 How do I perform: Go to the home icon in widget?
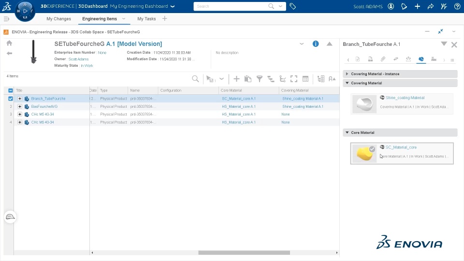pyautogui.click(x=10, y=43)
